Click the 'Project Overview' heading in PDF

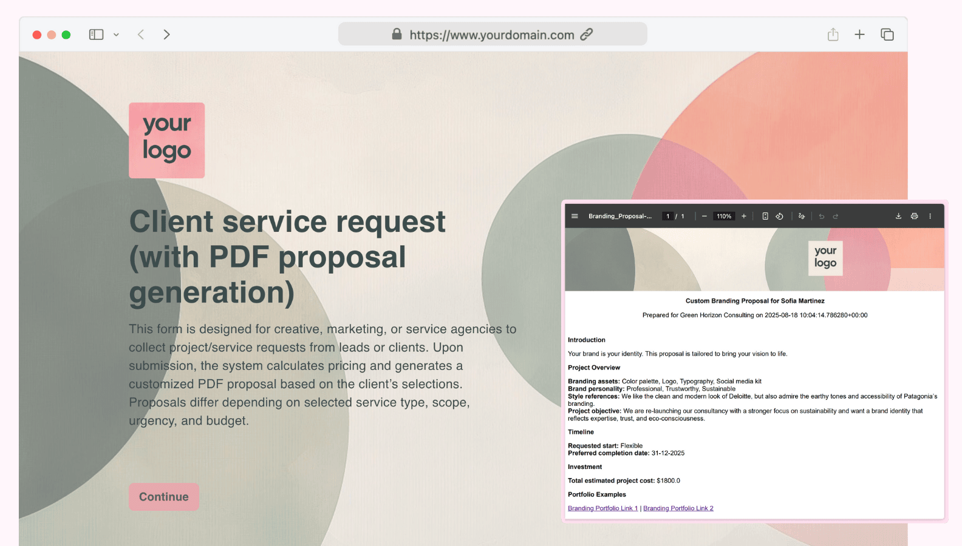point(594,368)
